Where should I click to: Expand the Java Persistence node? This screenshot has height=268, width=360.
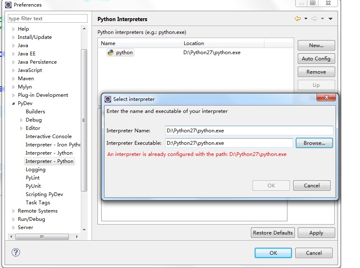(14, 62)
